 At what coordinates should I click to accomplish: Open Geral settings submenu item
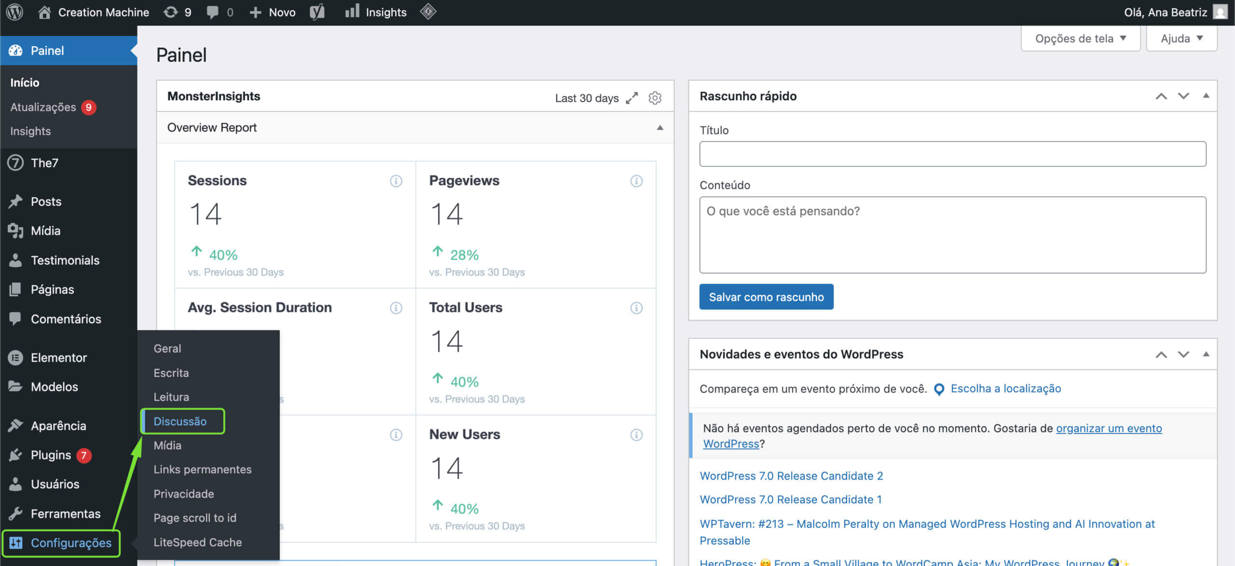point(167,349)
